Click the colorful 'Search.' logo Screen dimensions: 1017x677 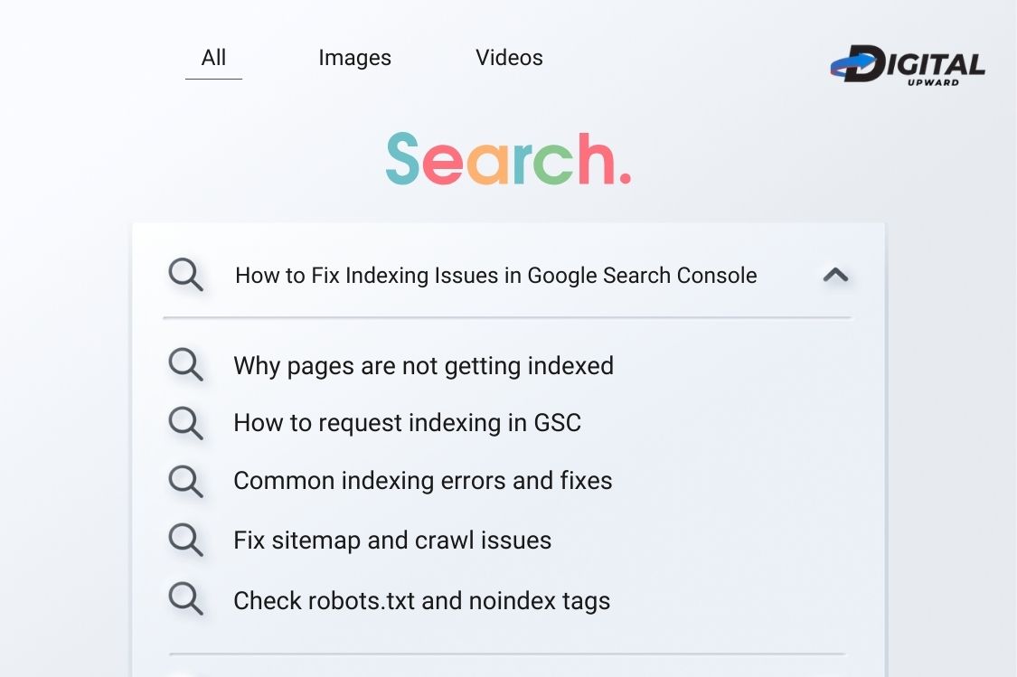coord(508,160)
